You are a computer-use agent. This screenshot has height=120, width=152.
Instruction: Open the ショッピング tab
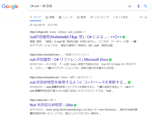coord(100,17)
